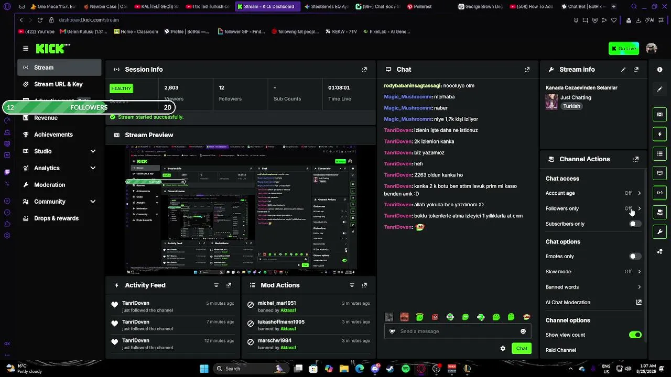Pop out the Activity Feed panel
Image resolution: width=671 pixels, height=377 pixels.
229,285
